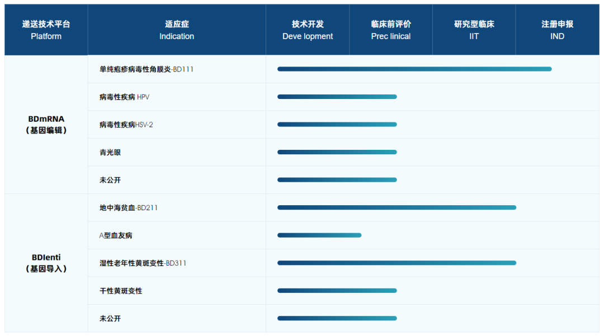Click the 干性黄斑变性 progress bar

[337, 291]
